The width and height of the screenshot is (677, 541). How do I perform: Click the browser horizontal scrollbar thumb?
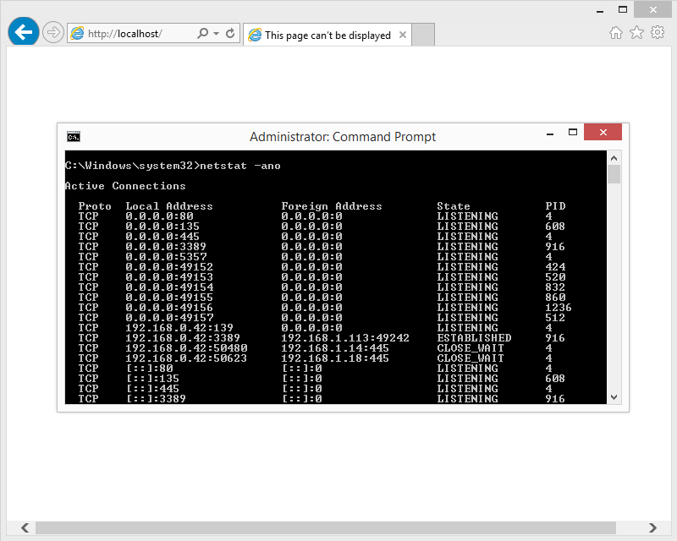click(326, 527)
